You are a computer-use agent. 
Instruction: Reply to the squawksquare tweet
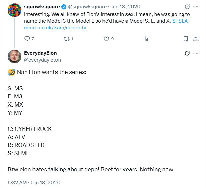point(27,39)
